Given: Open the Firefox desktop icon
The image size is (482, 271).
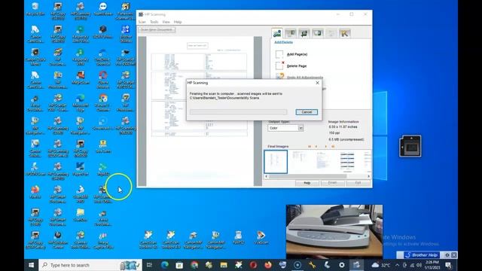Looking at the screenshot, I should pos(35,192).
